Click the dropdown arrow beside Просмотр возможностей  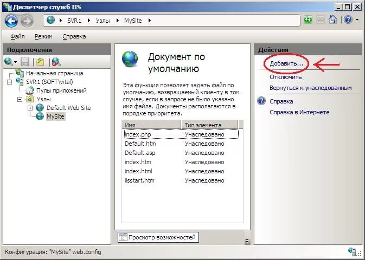pyautogui.click(x=247, y=242)
